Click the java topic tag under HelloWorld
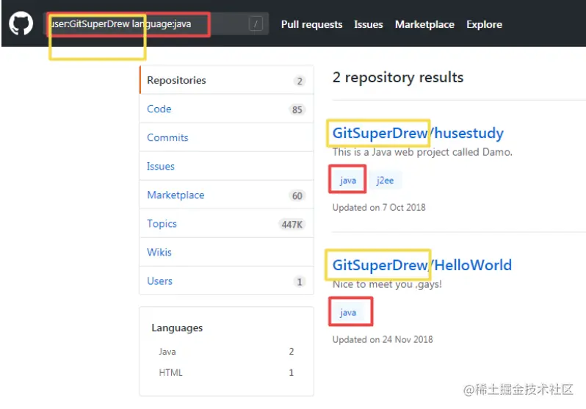This screenshot has width=586, height=409. click(348, 312)
